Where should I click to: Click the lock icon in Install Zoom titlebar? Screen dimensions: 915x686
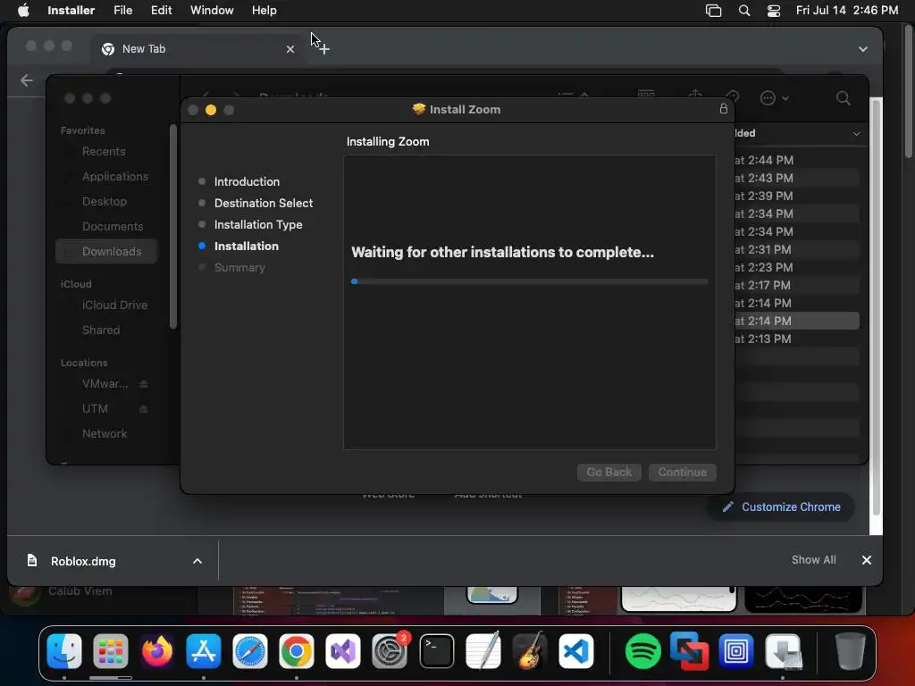coord(724,108)
